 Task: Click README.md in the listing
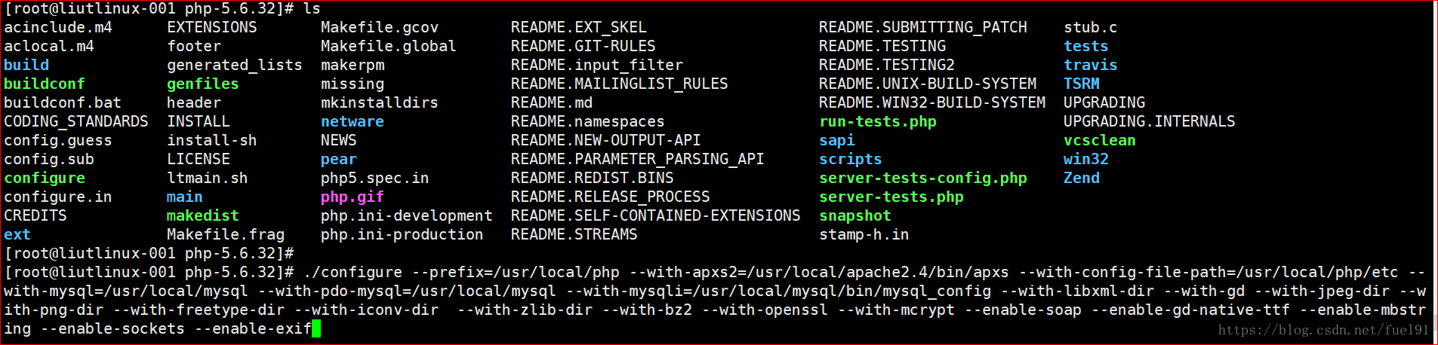click(x=552, y=103)
